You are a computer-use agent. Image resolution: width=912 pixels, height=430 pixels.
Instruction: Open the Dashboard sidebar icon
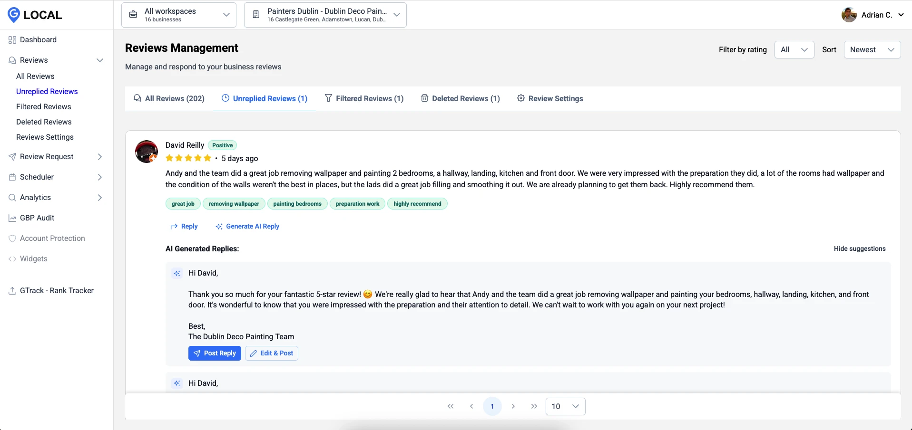click(12, 39)
